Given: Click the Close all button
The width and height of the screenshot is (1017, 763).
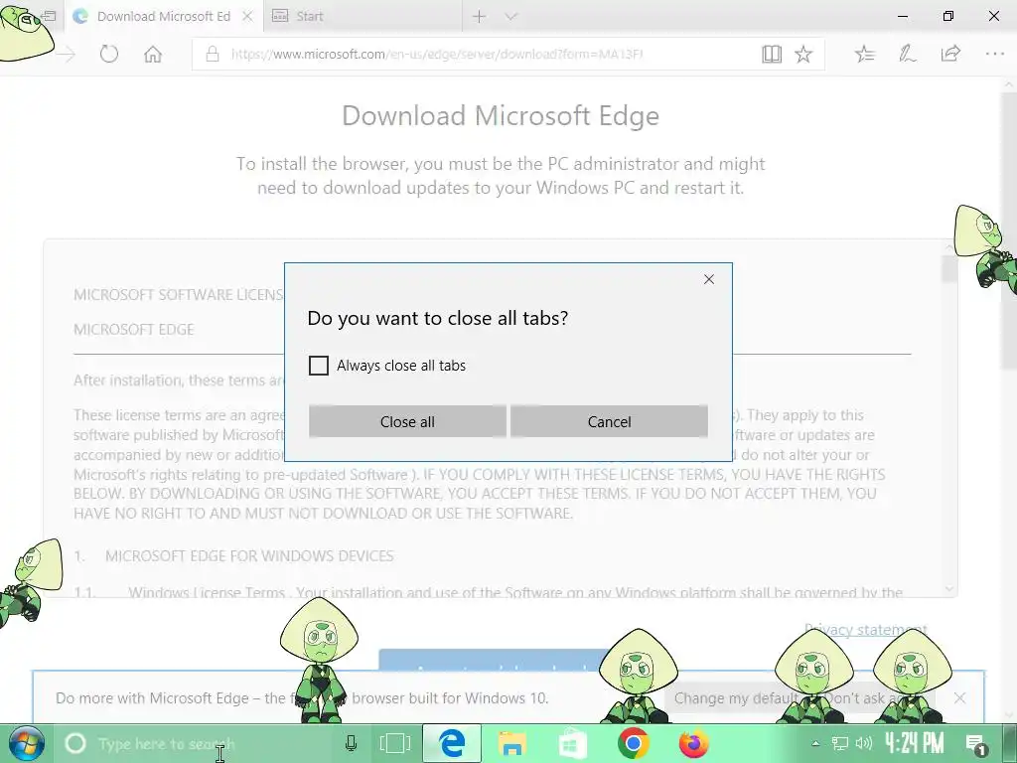Looking at the screenshot, I should coord(407,421).
